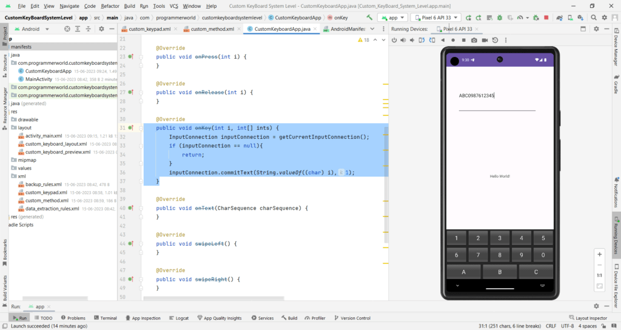Viewport: 621px width, 330px height.
Task: Go to previous highlighted error arrow
Action: pyautogui.click(x=375, y=40)
